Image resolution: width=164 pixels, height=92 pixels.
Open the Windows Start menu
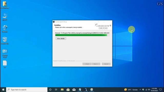point(3,90)
